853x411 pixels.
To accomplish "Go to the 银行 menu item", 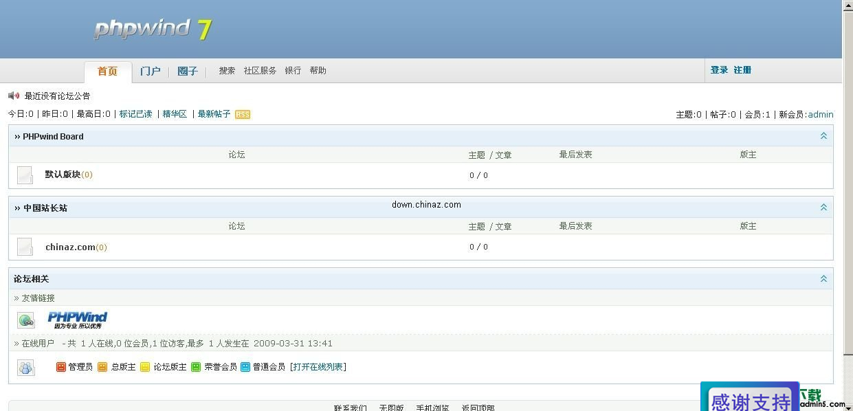I will coord(293,71).
